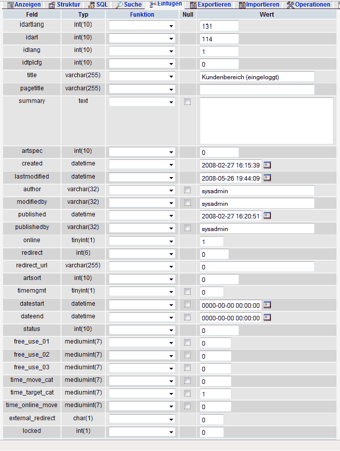Tick the Null checkbox for free_use_01
Viewport: 340px width, 451px height.
[x=188, y=343]
